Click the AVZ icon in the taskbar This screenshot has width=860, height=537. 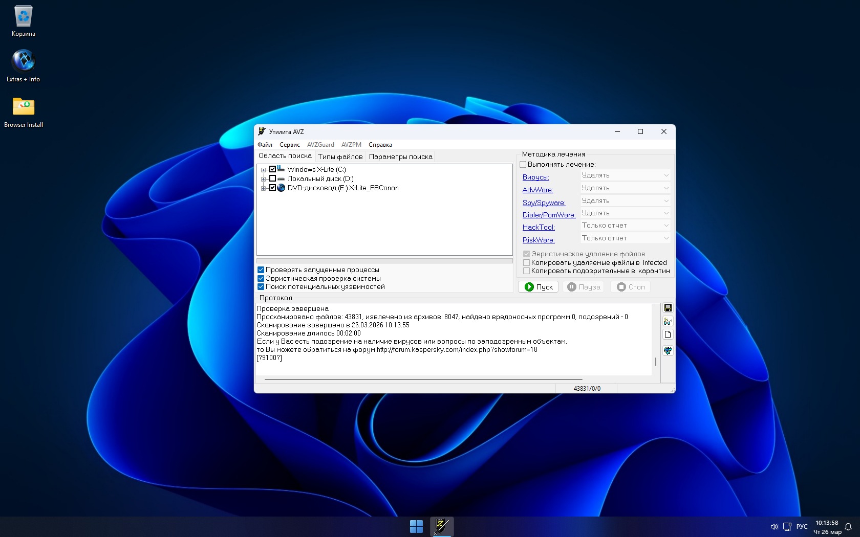coord(442,526)
